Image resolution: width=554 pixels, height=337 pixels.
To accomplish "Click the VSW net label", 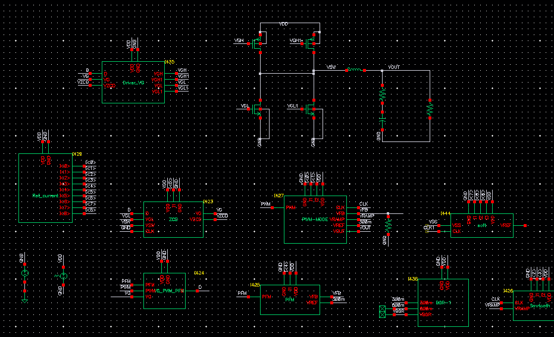I will point(331,67).
